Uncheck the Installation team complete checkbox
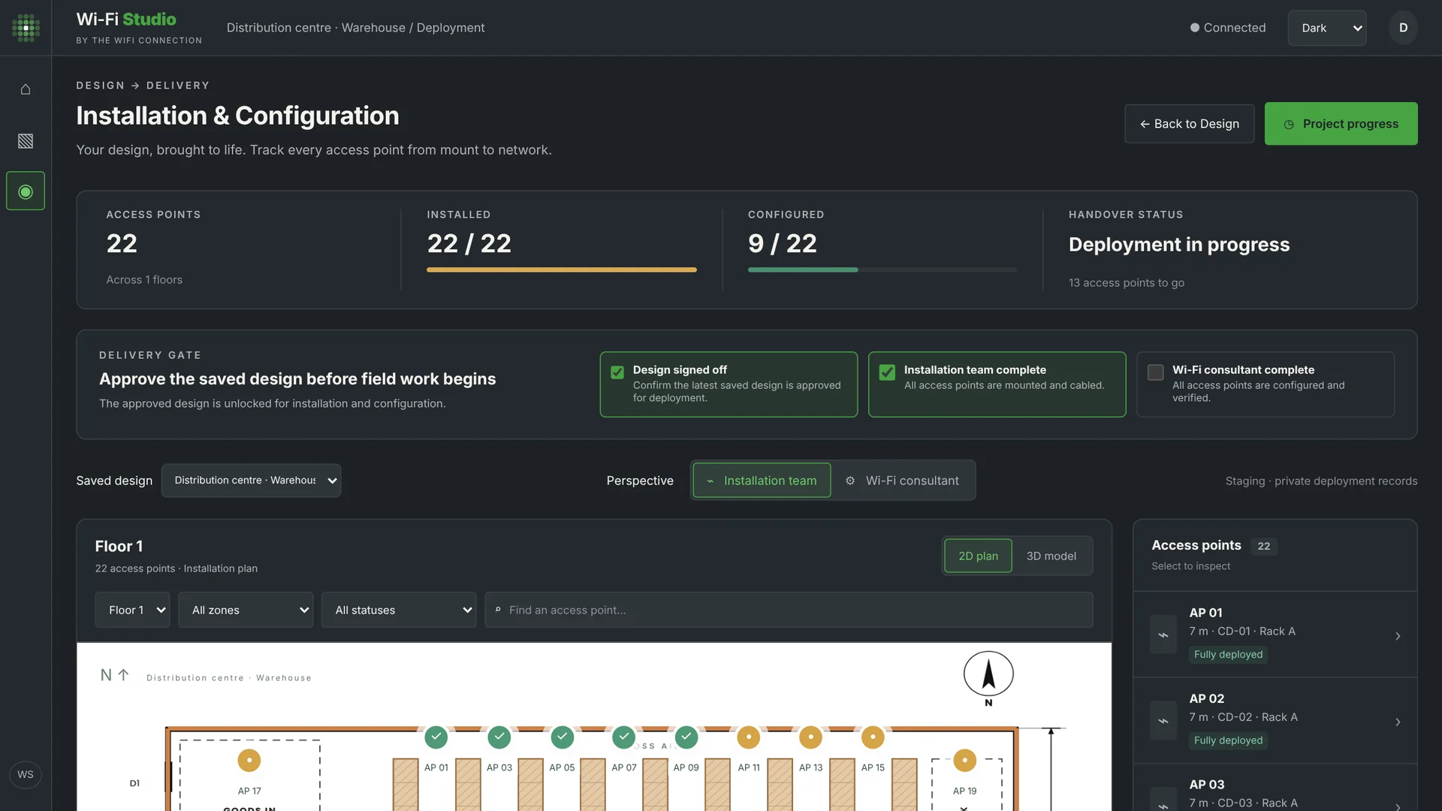Screen dimensions: 1442x811 887,372
